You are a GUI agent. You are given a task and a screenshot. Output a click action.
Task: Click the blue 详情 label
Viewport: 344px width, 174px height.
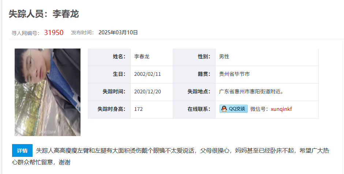[22, 151]
